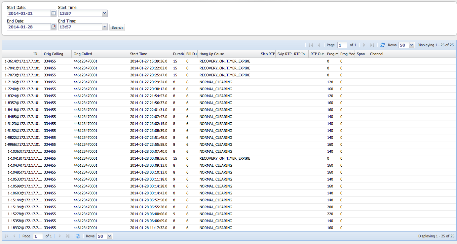Click the bottom page number field

point(38,236)
